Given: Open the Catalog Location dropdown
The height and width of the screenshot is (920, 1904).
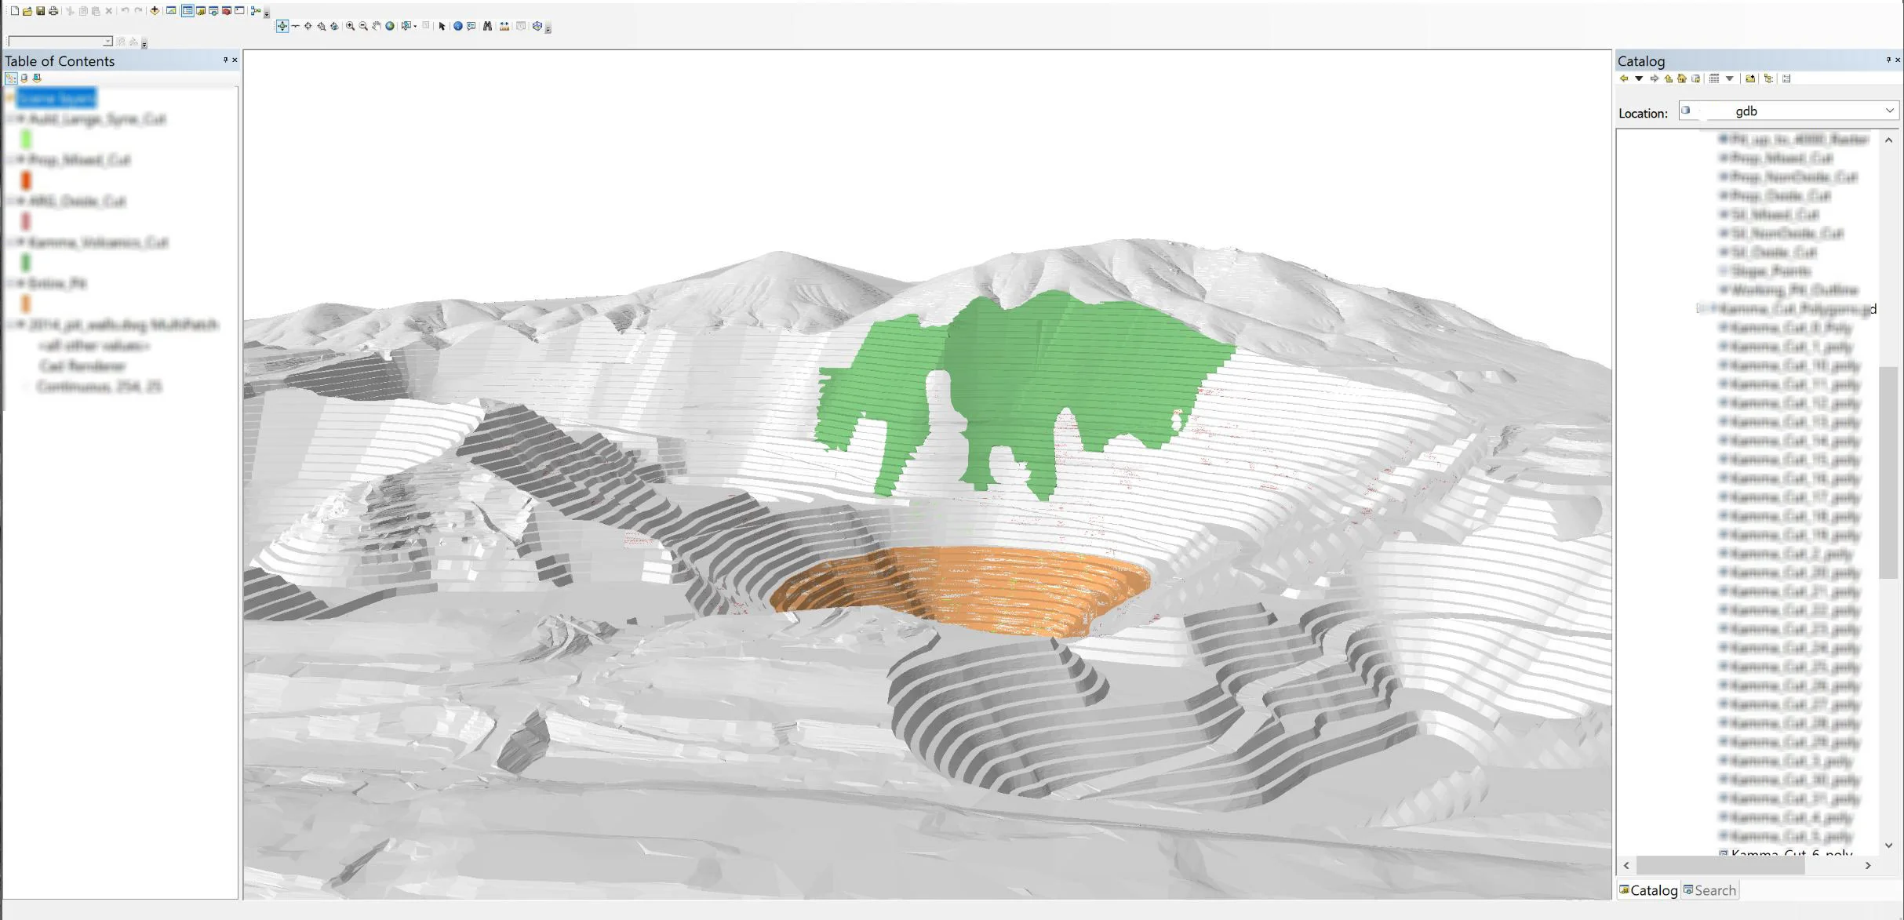Looking at the screenshot, I should click(x=1889, y=111).
